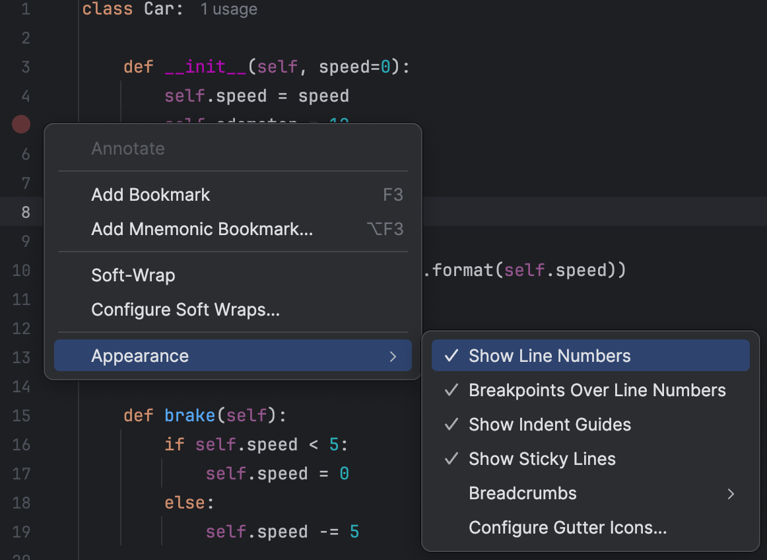This screenshot has height=560, width=767.
Task: Disable Show Sticky Lines
Action: [541, 458]
